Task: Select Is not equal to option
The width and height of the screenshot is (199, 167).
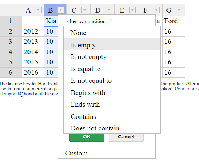Action: point(112,80)
